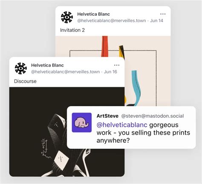This screenshot has width=202, height=184.
Task: Click the Jun 14 post timestamp
Action: click(x=156, y=21)
